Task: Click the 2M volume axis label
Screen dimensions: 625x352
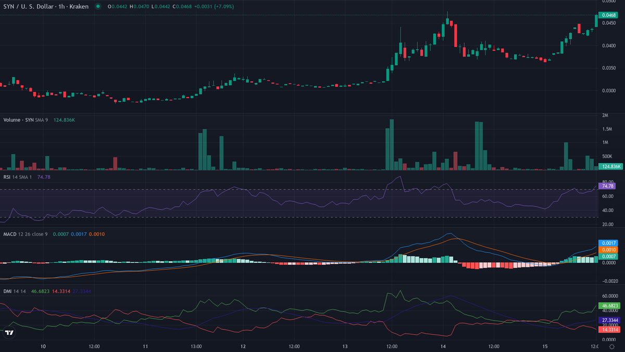Action: point(605,115)
